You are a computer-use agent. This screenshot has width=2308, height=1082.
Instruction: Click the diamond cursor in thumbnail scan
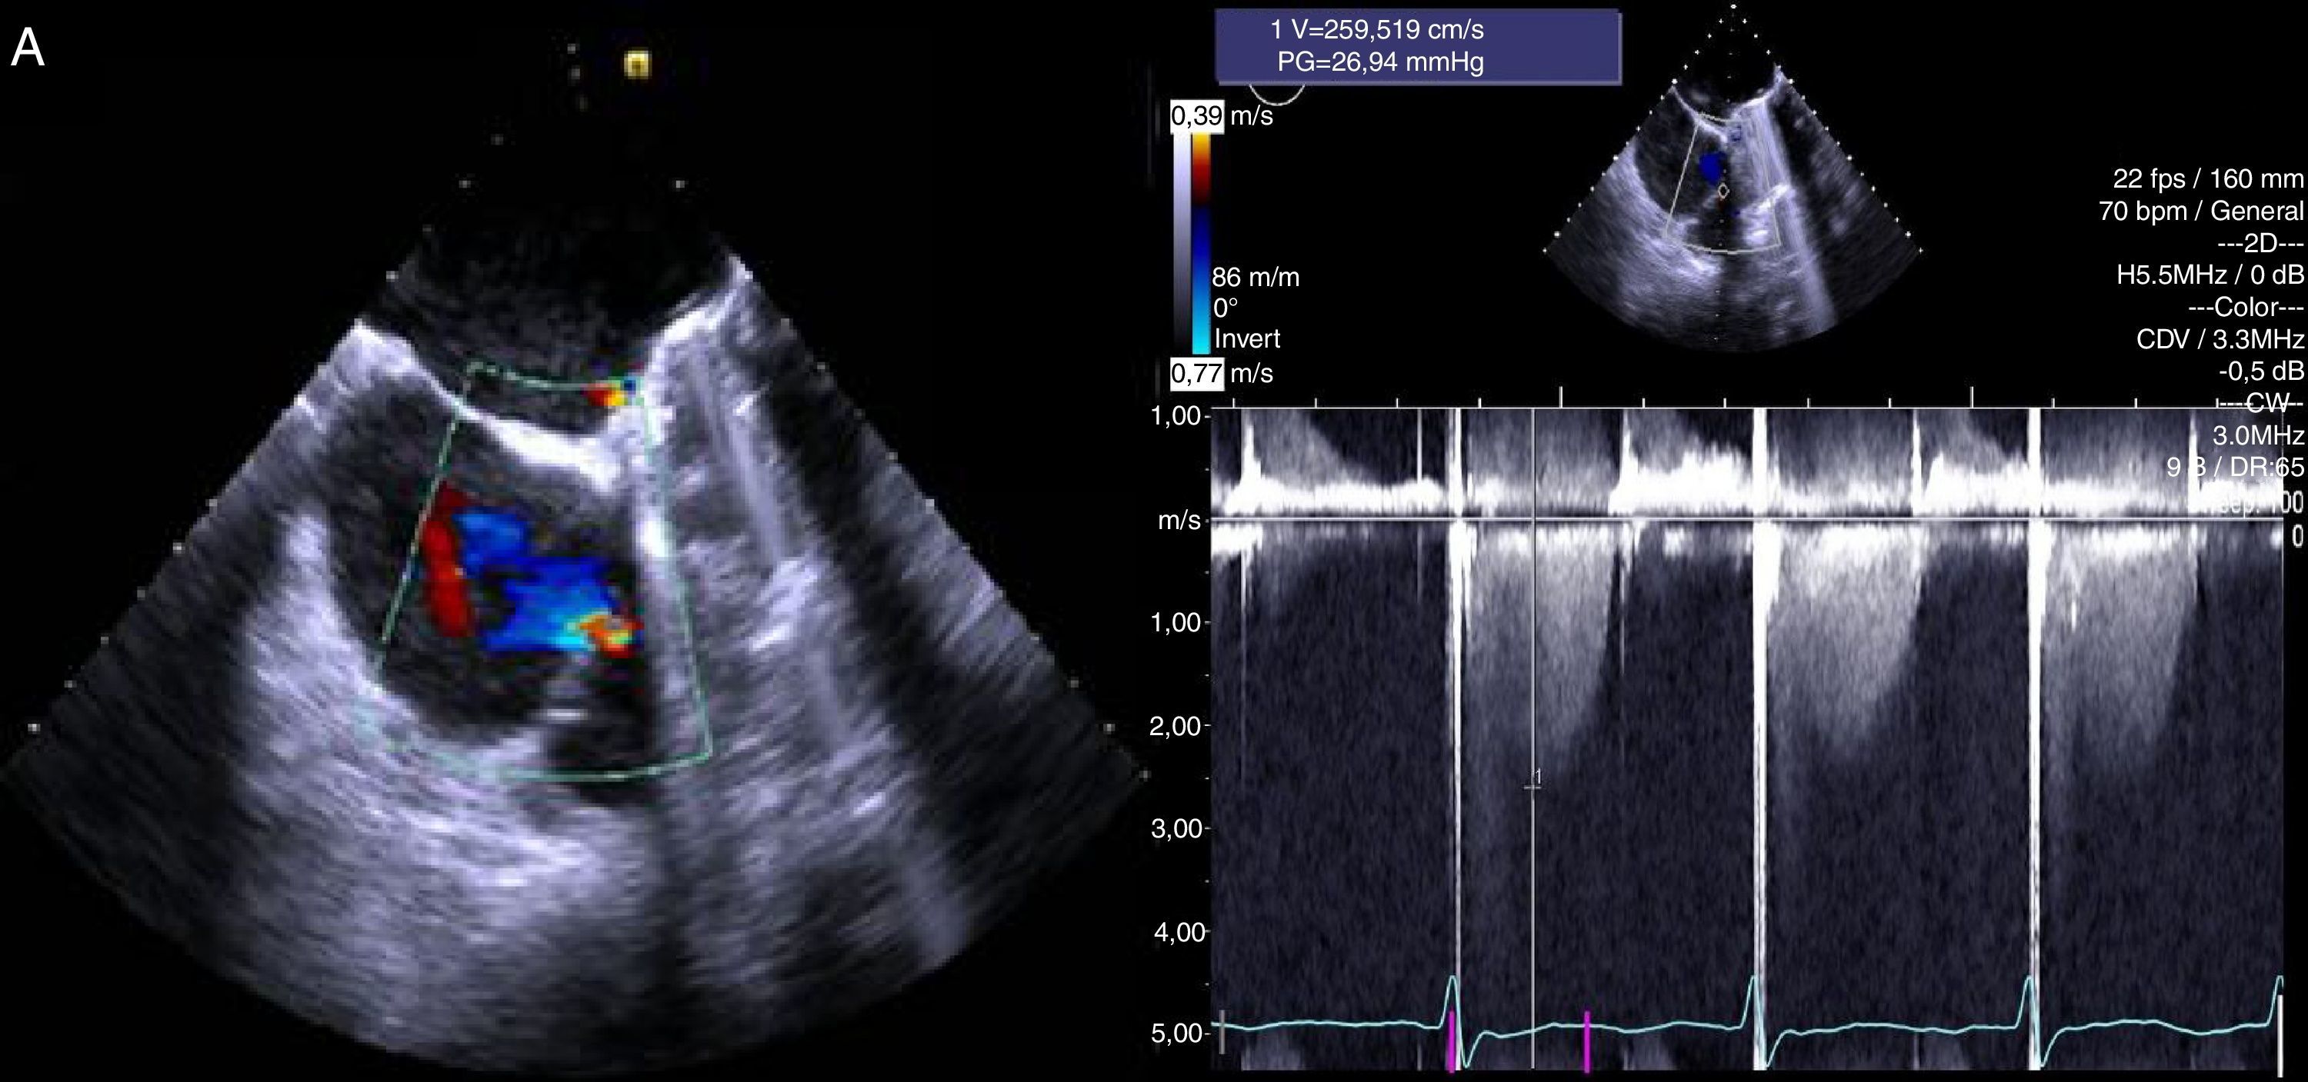(1723, 191)
